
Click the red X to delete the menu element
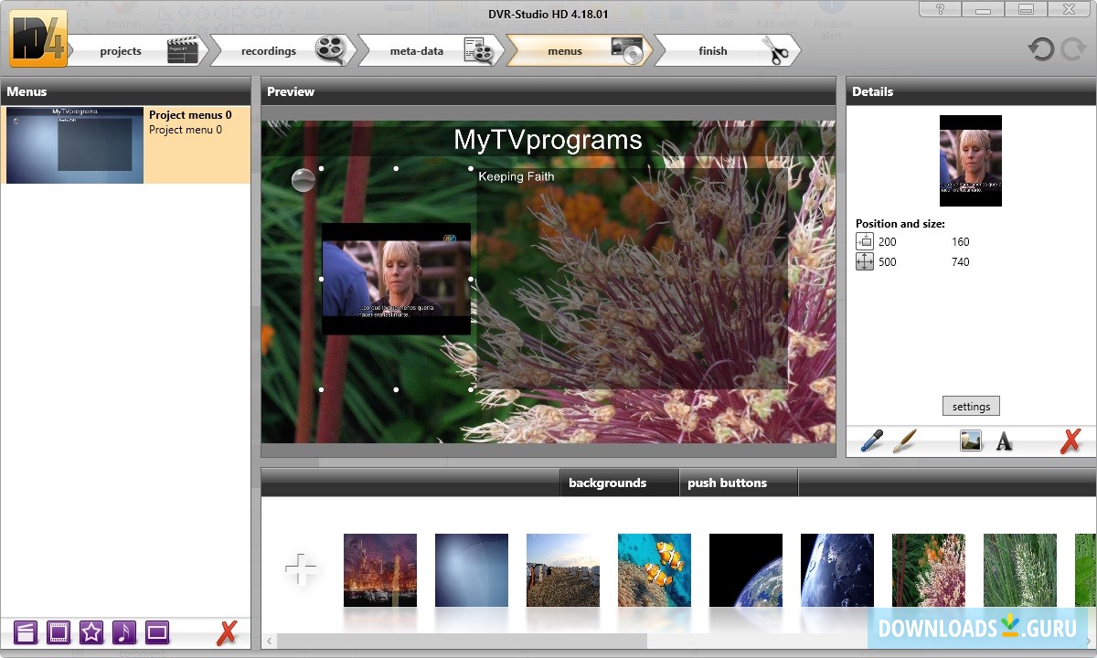coord(1070,440)
